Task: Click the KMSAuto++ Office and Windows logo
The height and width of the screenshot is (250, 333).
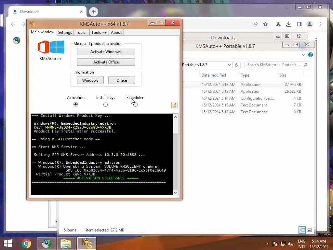Action: tap(51, 47)
